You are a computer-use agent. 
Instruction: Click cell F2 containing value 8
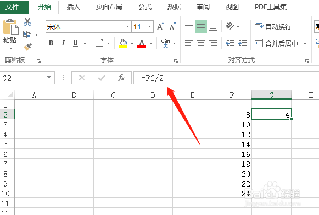[232, 115]
